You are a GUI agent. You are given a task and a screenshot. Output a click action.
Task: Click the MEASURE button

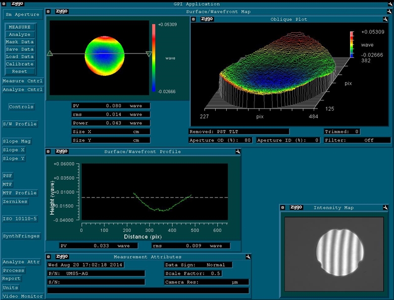[20, 27]
